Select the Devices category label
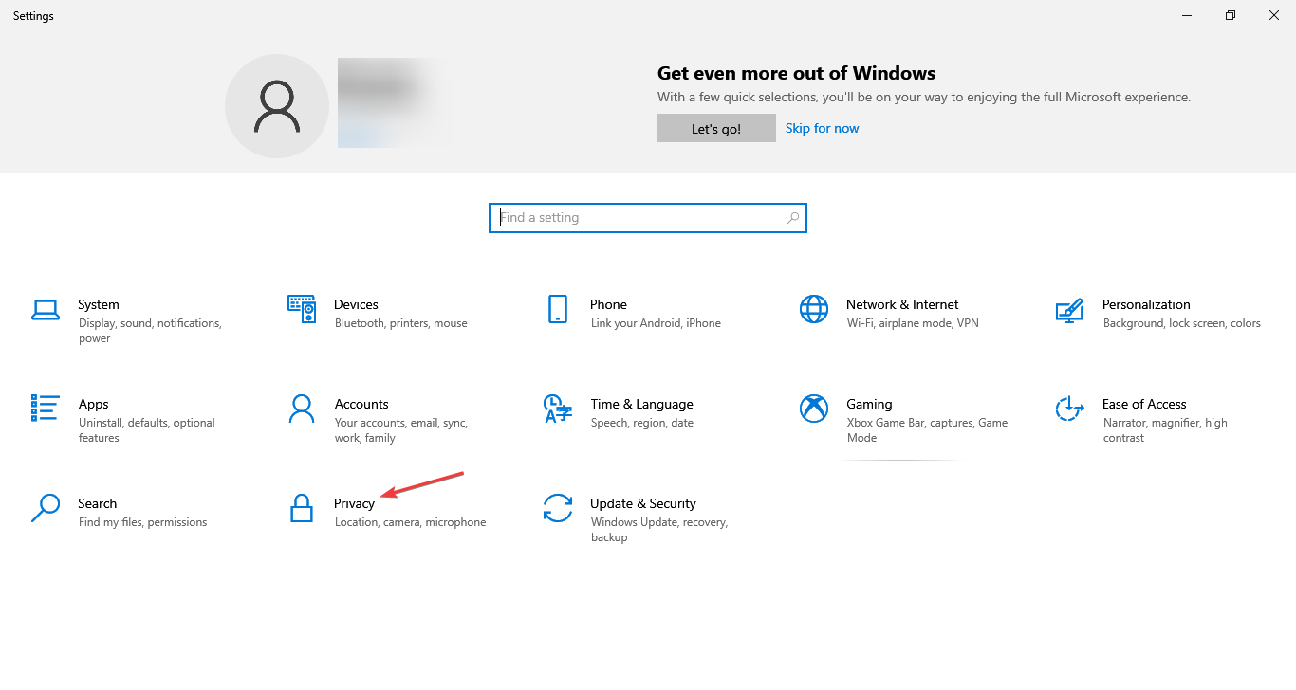The image size is (1296, 690). pos(356,304)
